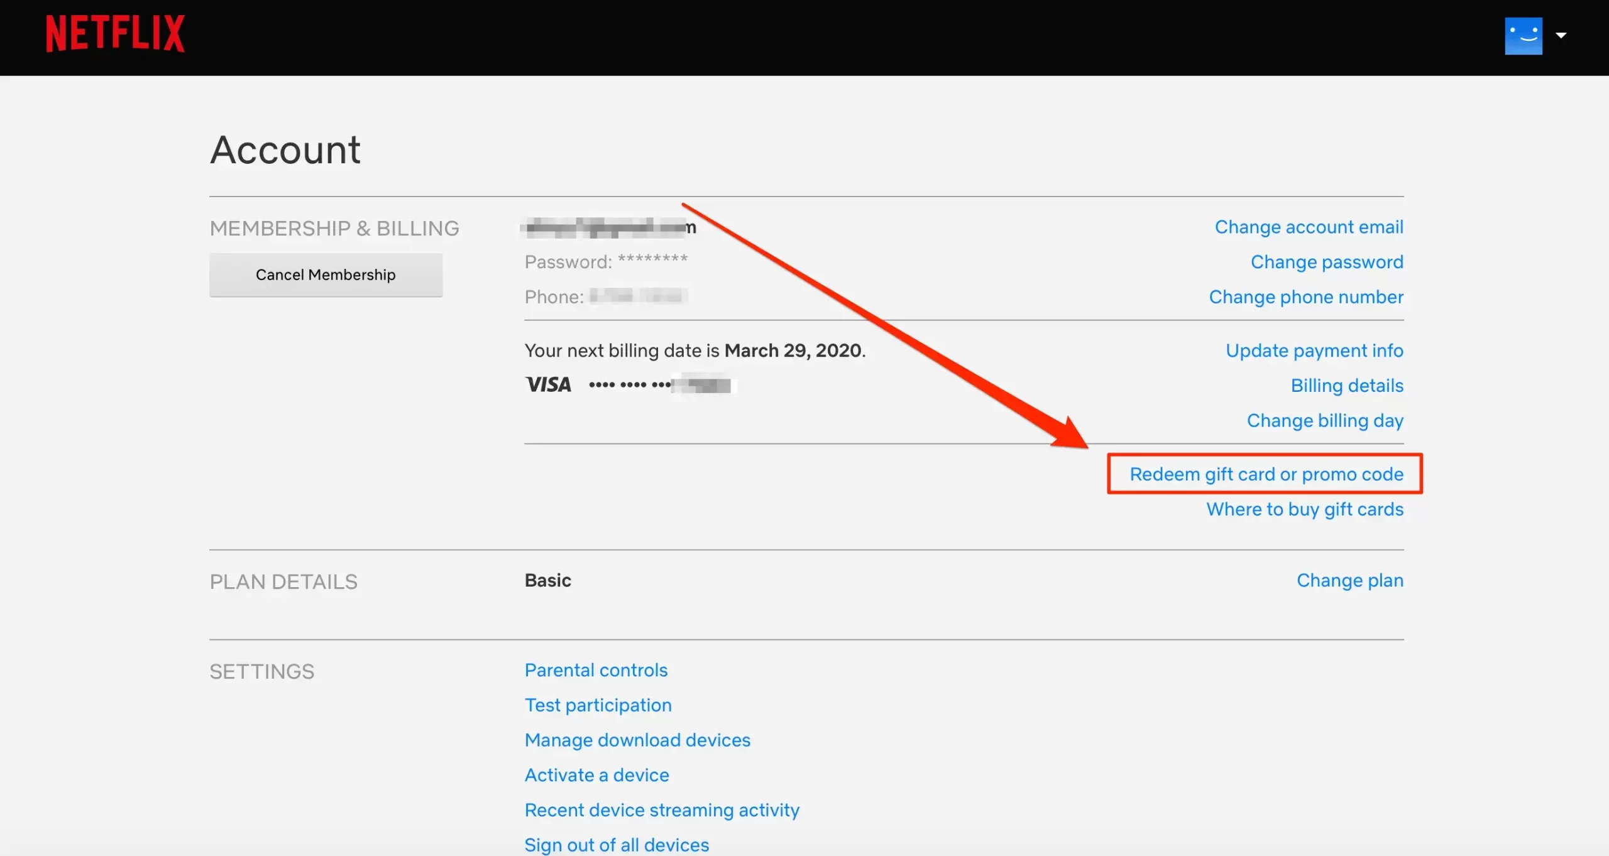This screenshot has height=856, width=1609.
Task: Open Change phone number link
Action: tap(1305, 297)
